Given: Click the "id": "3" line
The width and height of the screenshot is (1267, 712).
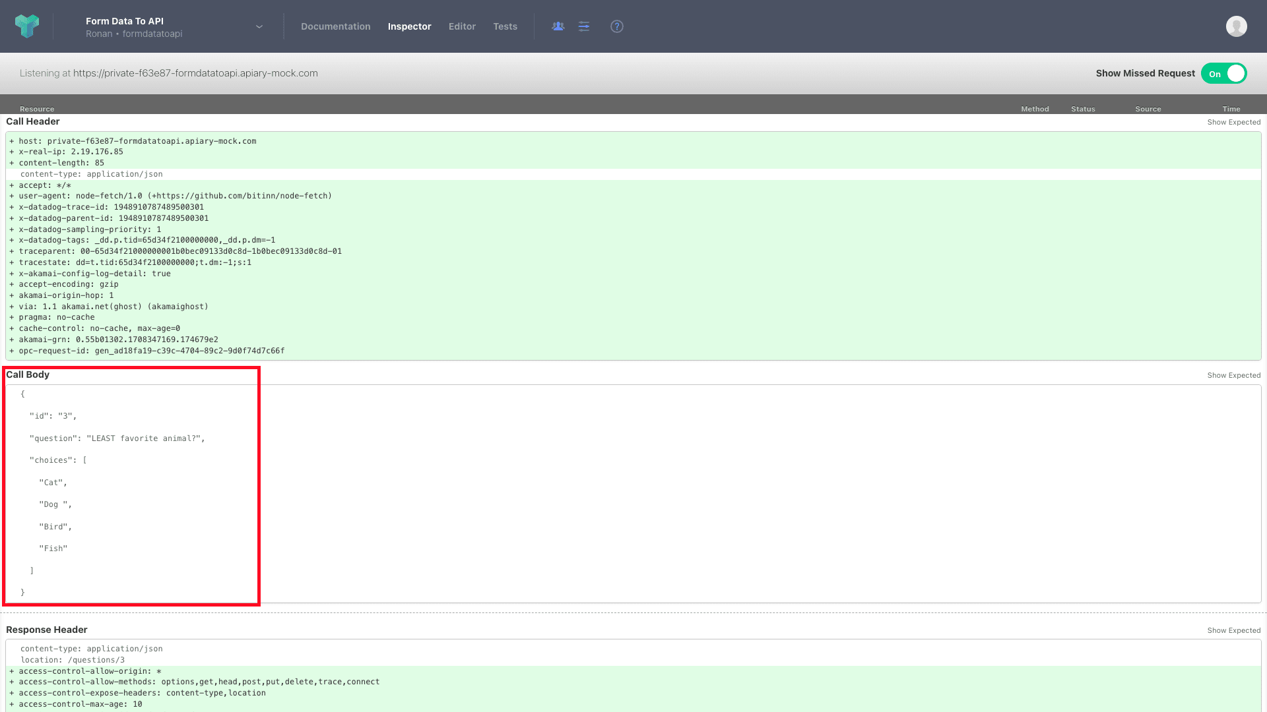Looking at the screenshot, I should [53, 416].
